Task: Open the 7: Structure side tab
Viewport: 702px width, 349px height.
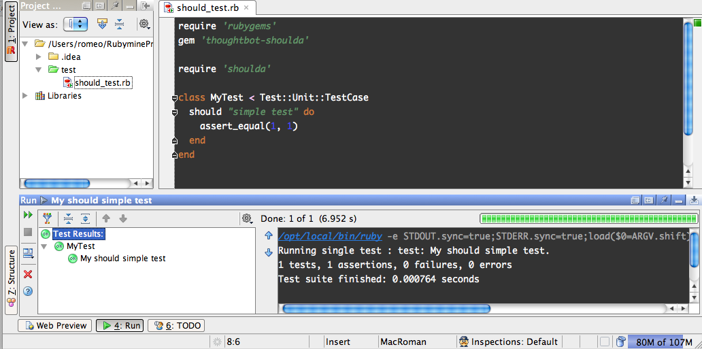Action: [x=11, y=280]
